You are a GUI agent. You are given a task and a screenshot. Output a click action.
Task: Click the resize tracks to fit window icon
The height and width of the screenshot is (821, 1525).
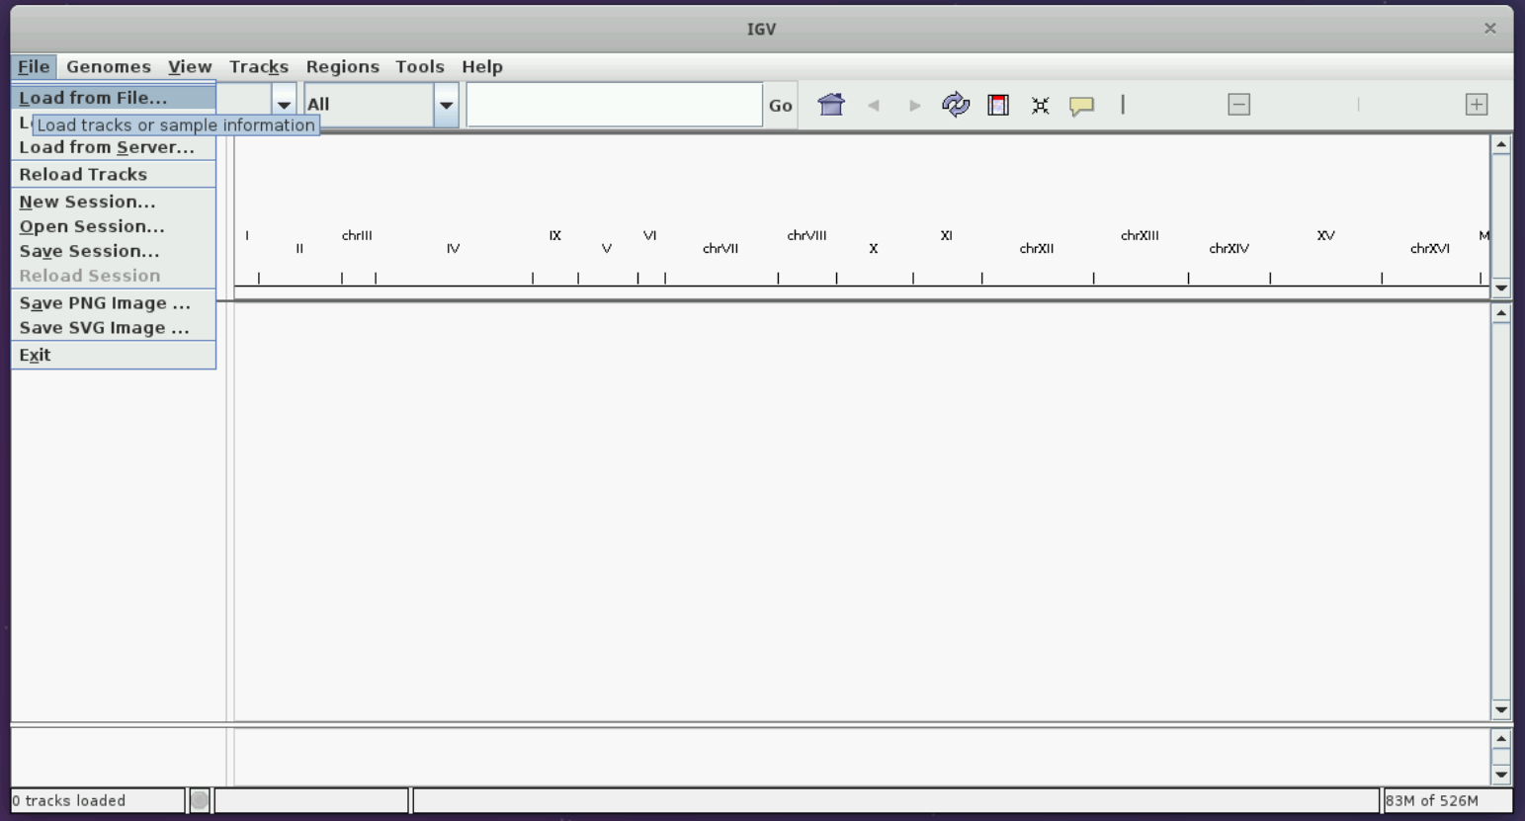(1040, 105)
